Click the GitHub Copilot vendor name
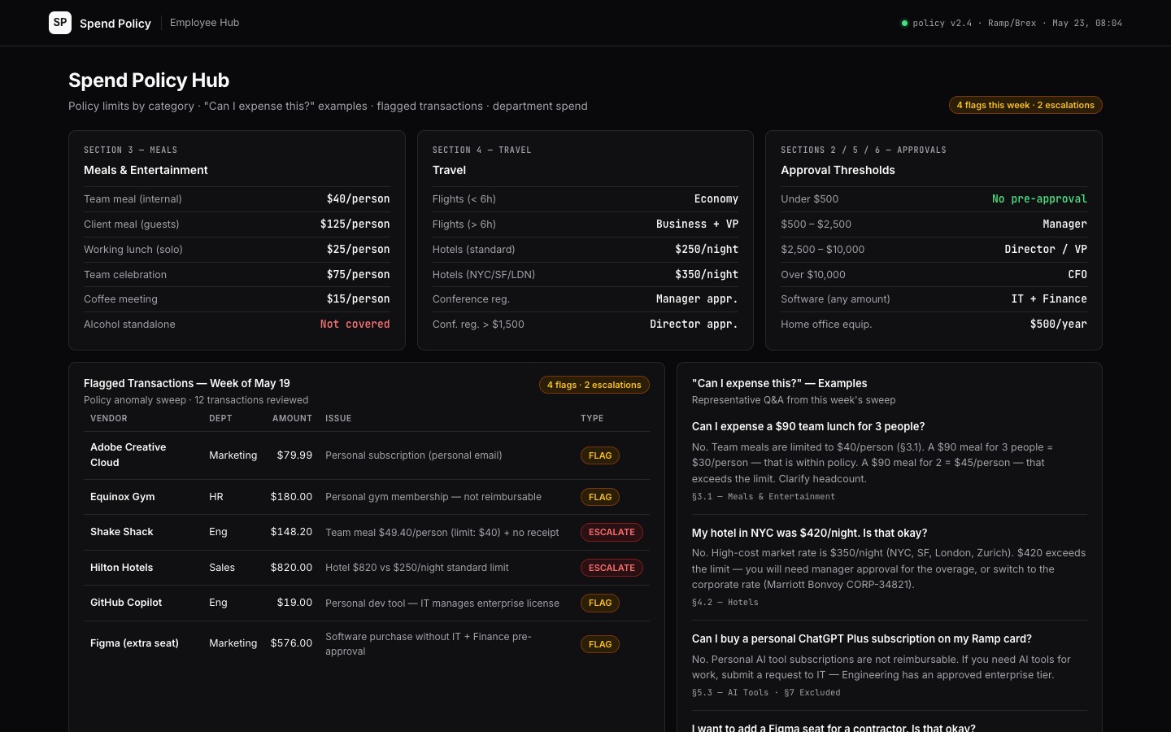The width and height of the screenshot is (1171, 732). (126, 603)
